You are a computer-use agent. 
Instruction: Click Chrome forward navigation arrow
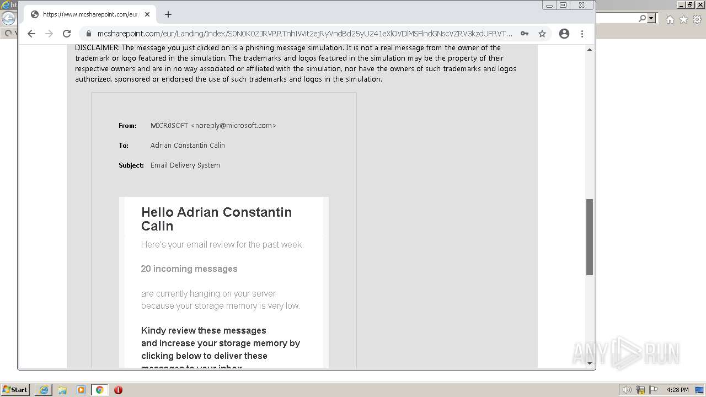point(49,34)
